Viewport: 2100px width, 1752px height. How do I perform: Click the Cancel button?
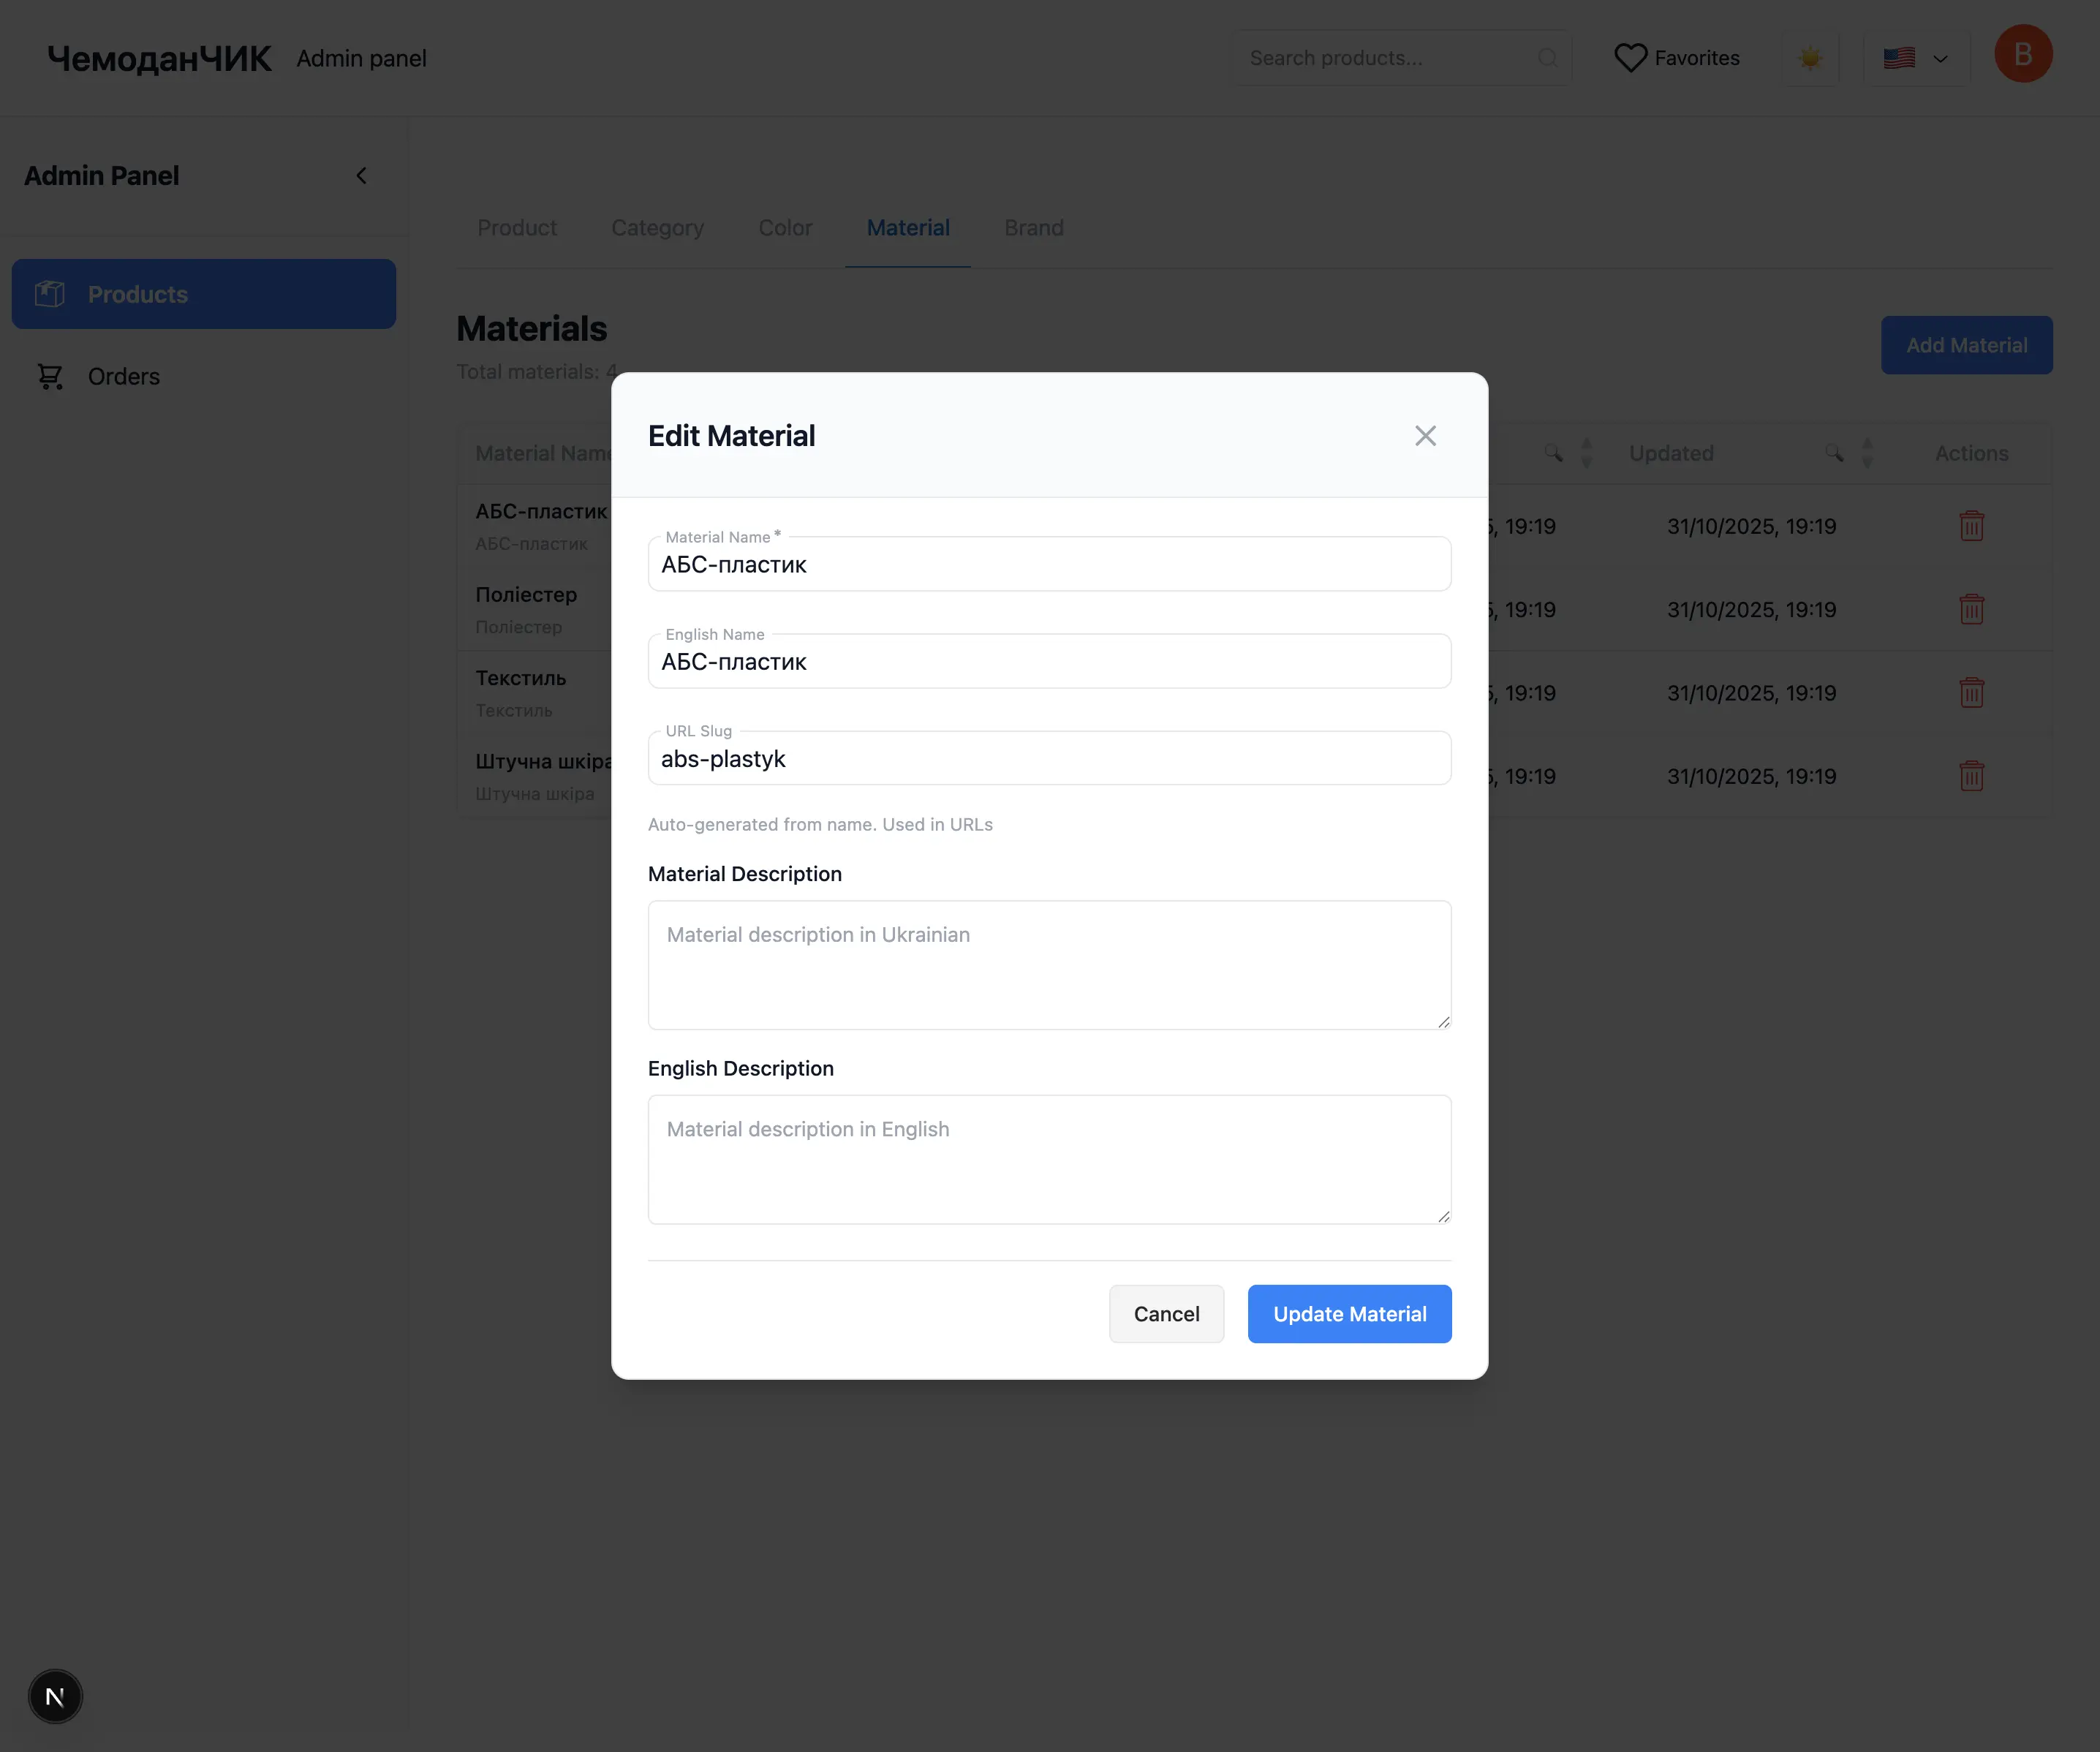point(1166,1314)
